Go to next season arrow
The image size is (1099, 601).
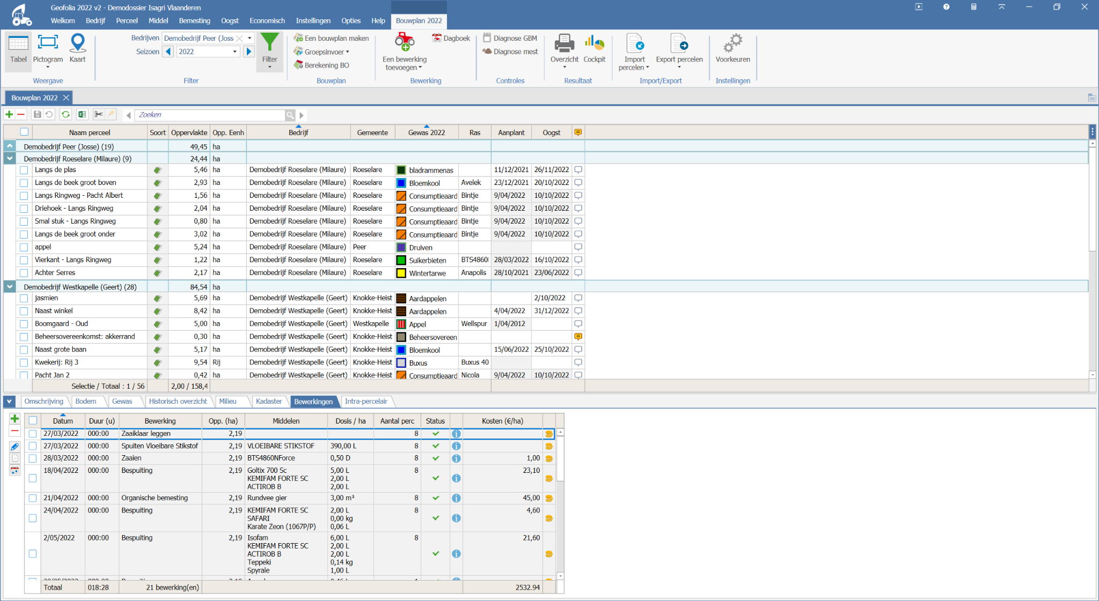point(248,51)
